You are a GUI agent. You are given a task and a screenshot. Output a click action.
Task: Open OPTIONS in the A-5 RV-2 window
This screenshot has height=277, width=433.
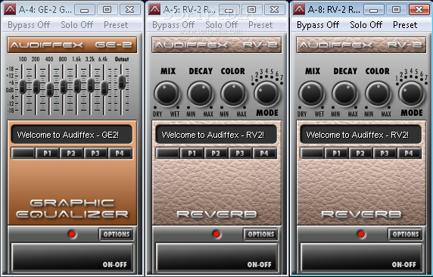click(x=261, y=235)
